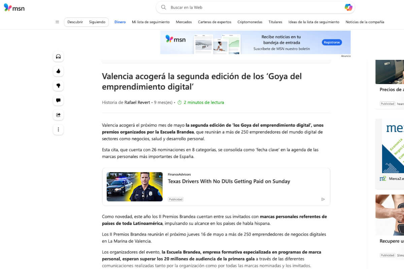Click the Texas Drivers advertisement headline
The image size is (404, 269).
click(229, 181)
